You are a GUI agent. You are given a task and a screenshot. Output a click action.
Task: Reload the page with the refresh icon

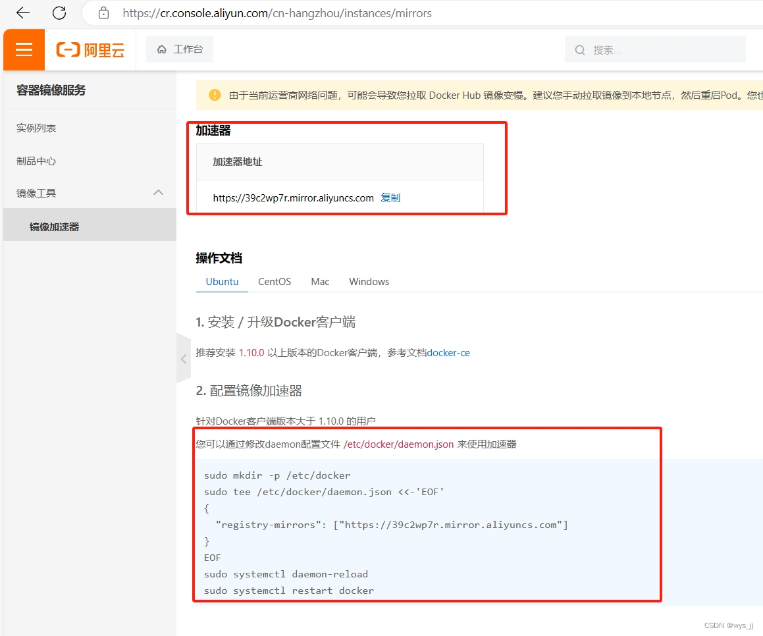(59, 13)
